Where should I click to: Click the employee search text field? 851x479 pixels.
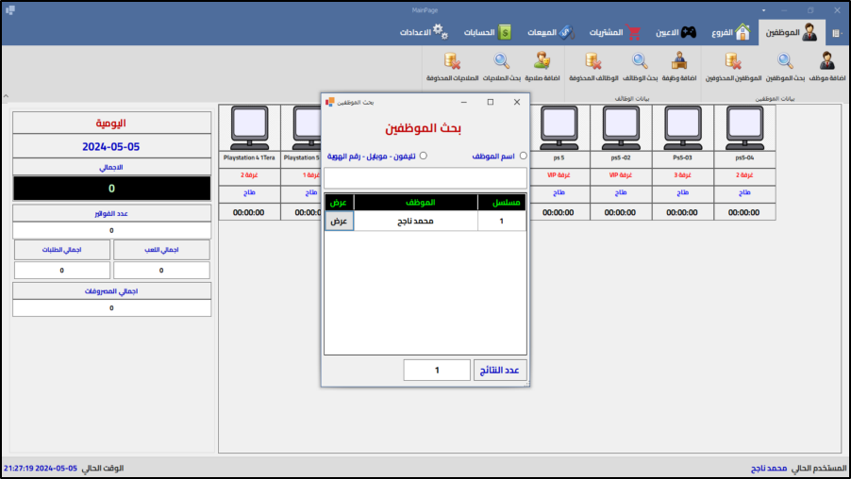tap(425, 177)
